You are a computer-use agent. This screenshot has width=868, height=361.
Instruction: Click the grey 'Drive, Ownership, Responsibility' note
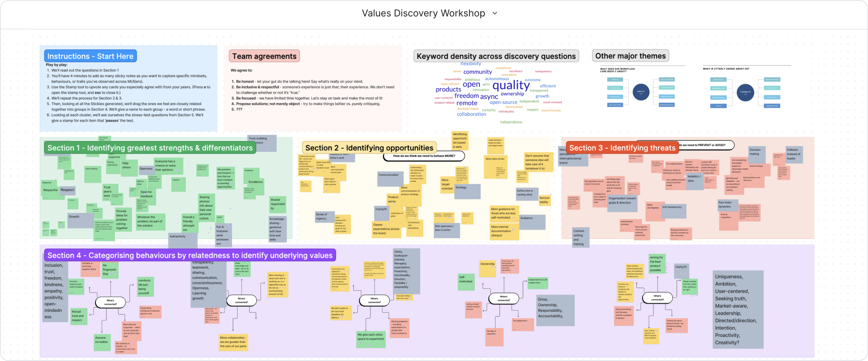tap(556, 310)
